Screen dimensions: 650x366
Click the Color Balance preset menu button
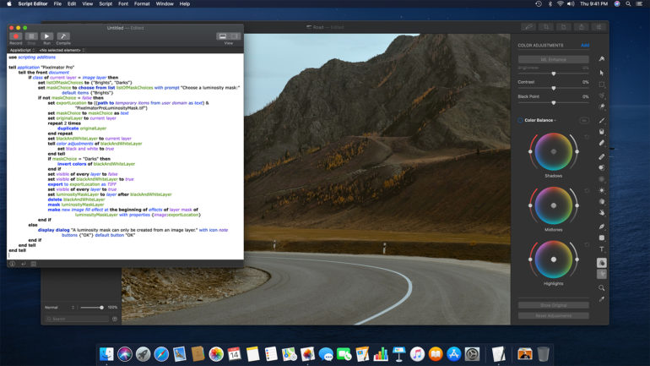[583, 120]
